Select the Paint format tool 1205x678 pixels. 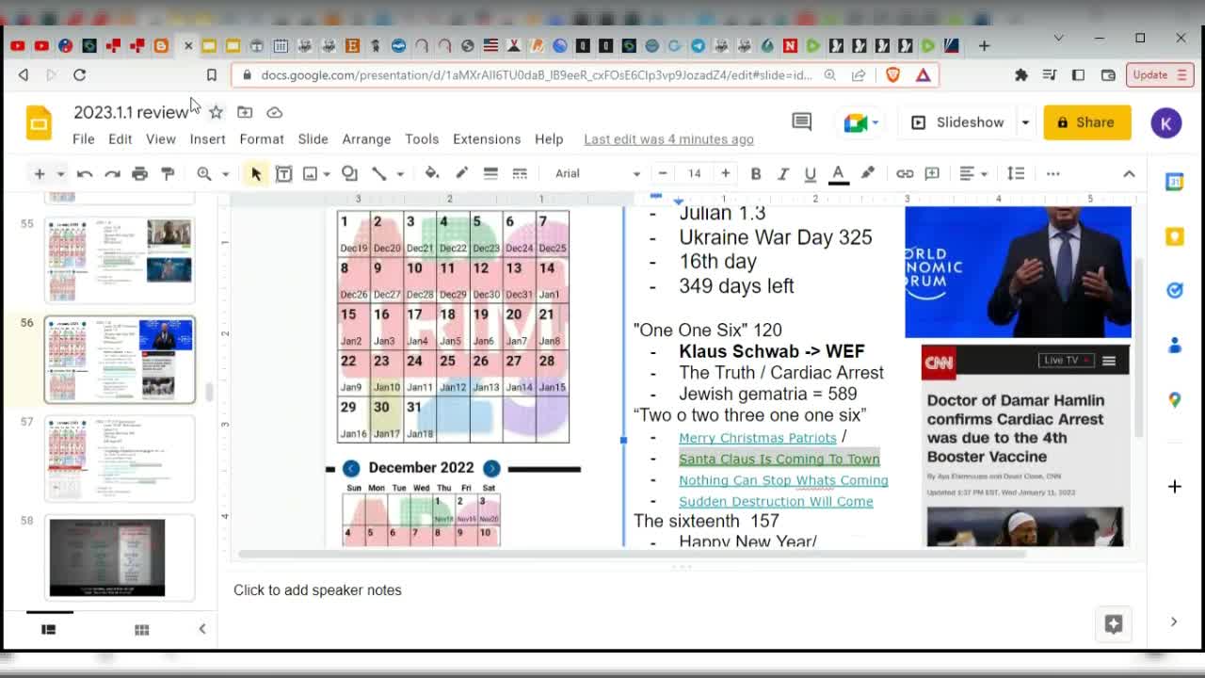tap(168, 173)
